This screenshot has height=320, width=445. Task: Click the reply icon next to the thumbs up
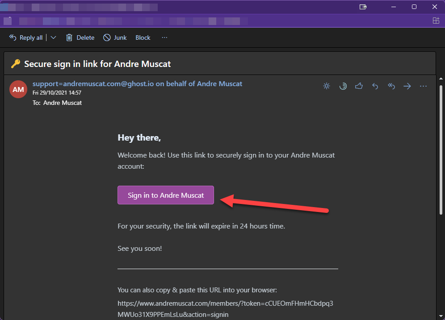tap(375, 86)
